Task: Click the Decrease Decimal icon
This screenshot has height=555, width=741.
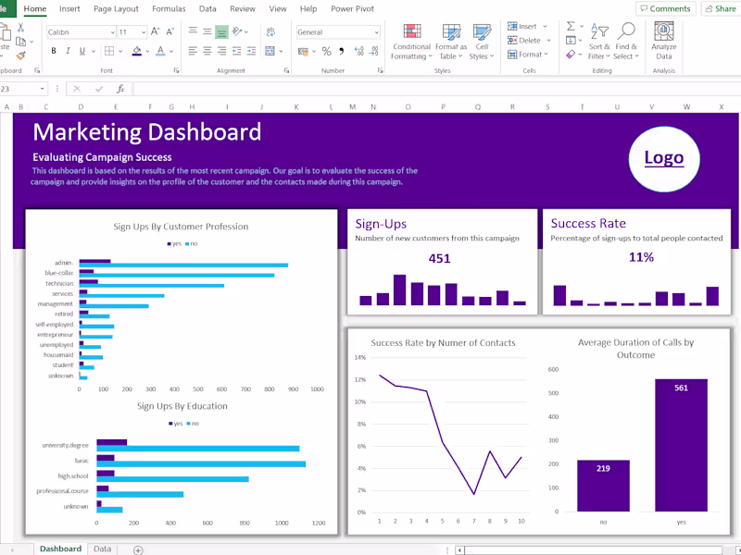Action: point(374,51)
